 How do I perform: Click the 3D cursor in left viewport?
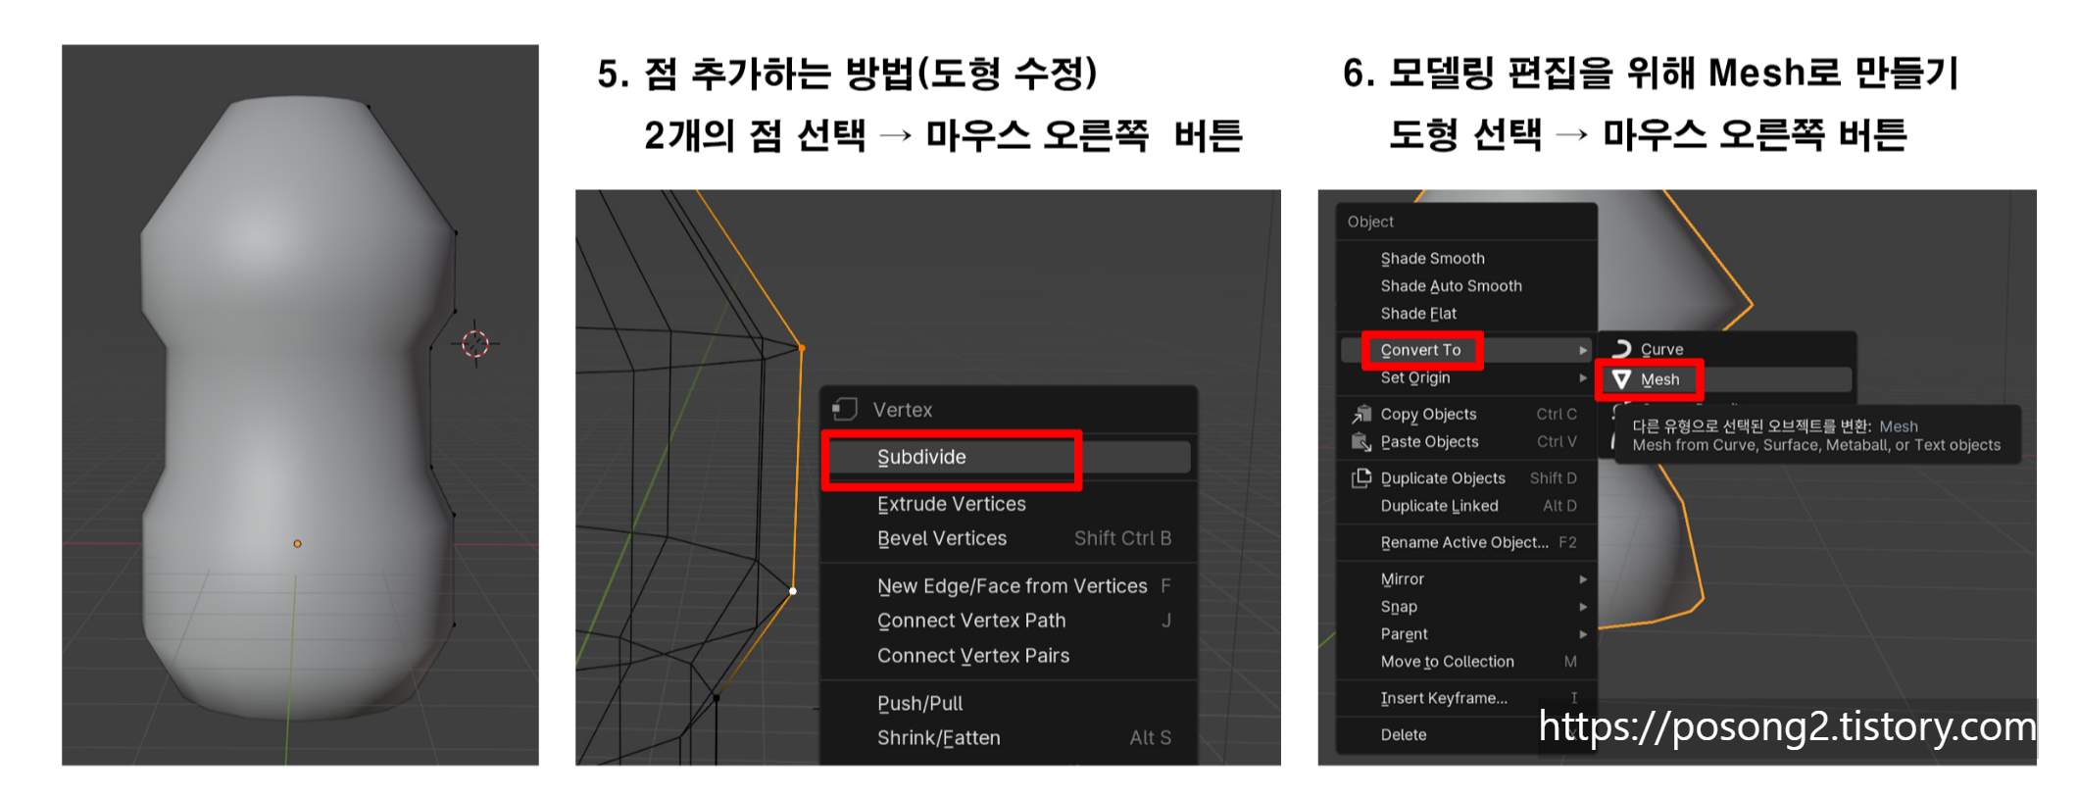pyautogui.click(x=475, y=343)
